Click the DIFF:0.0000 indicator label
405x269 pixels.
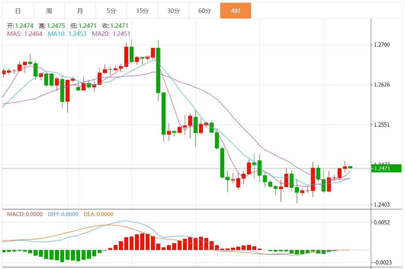[63, 214]
